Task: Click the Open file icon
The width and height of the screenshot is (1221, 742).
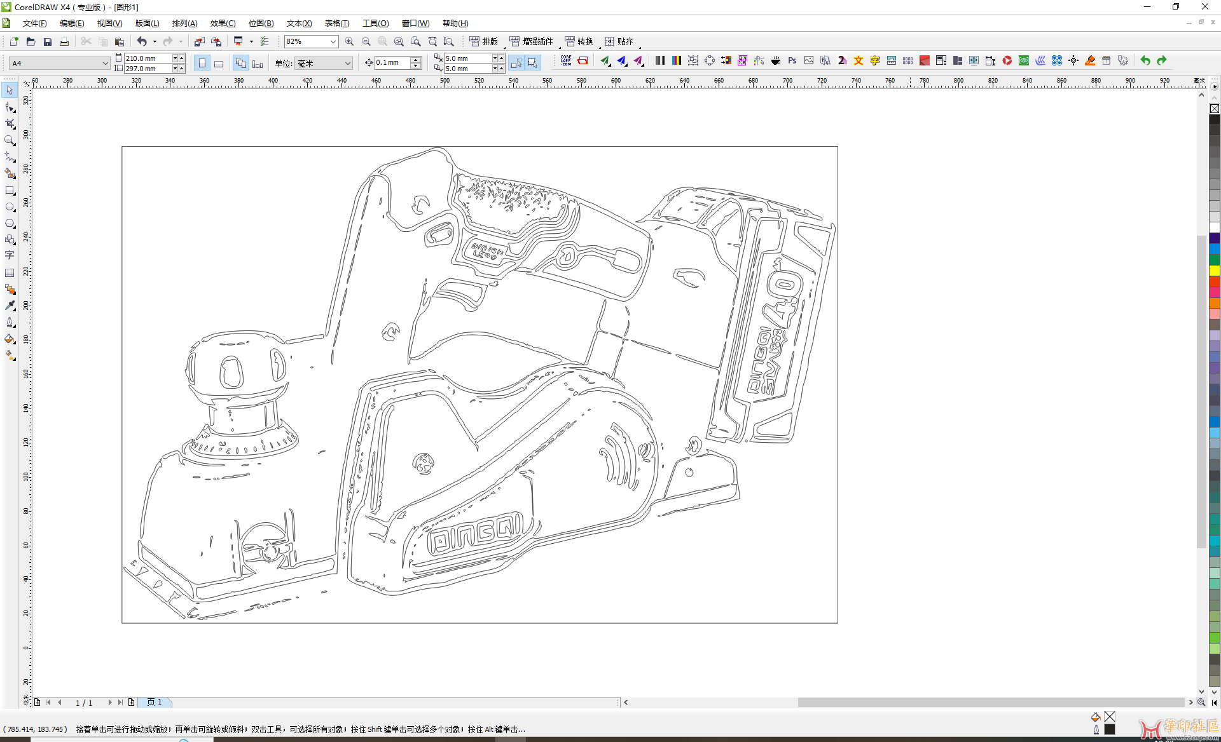Action: pos(31,41)
